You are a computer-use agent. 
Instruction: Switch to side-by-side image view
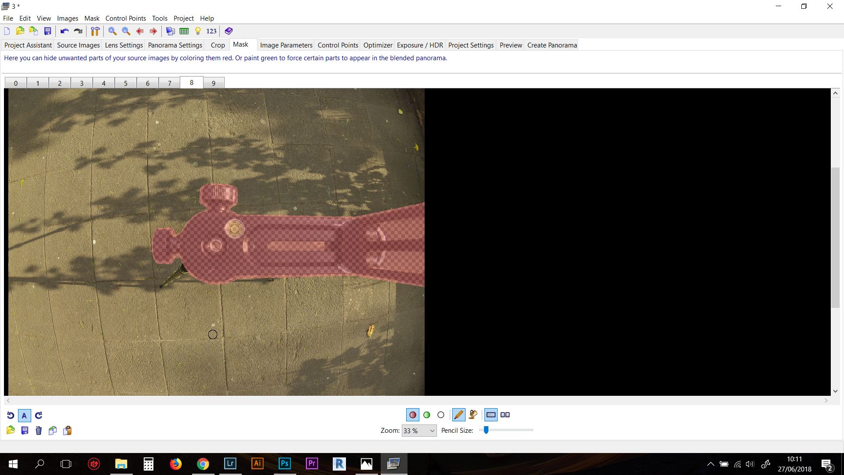pos(505,415)
